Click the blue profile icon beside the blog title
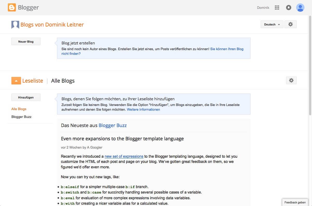 (15, 24)
